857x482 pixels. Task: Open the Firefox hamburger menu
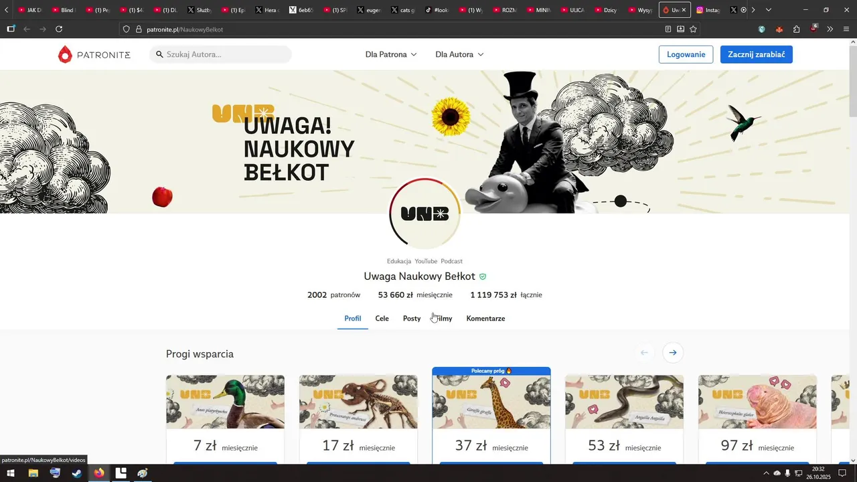[x=846, y=29]
